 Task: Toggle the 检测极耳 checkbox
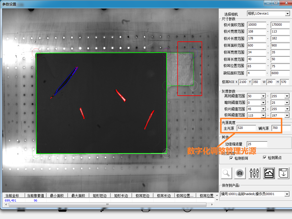pyautogui.click(x=231, y=158)
